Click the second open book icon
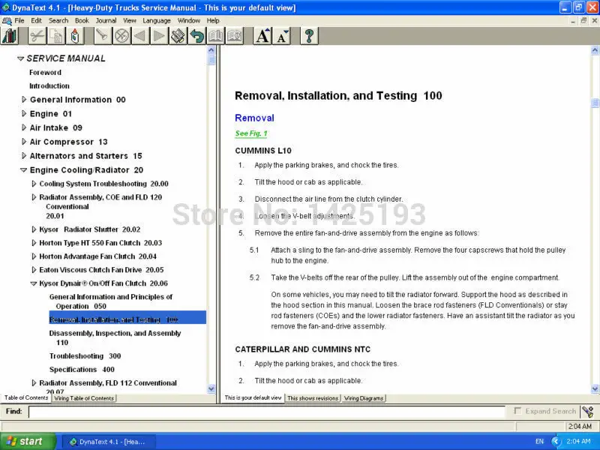Viewport: 600px width, 450px height. (234, 36)
